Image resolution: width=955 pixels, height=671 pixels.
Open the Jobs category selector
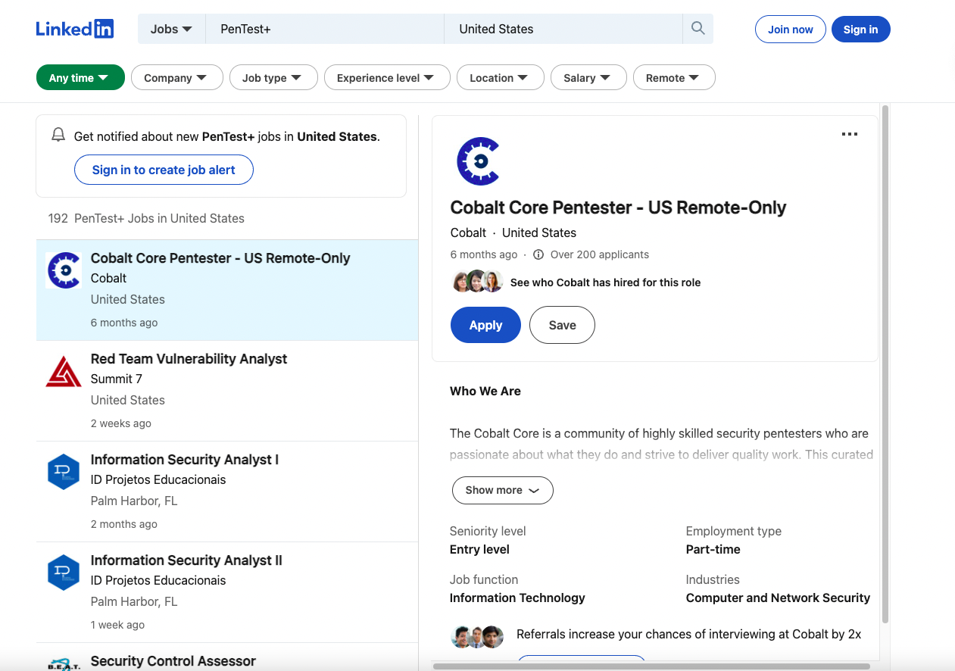[x=171, y=28]
